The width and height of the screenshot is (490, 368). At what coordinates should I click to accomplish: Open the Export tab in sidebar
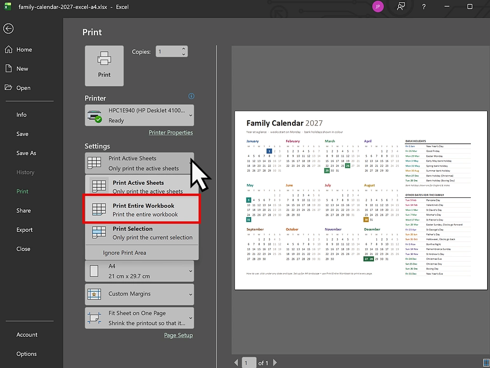pyautogui.click(x=24, y=230)
